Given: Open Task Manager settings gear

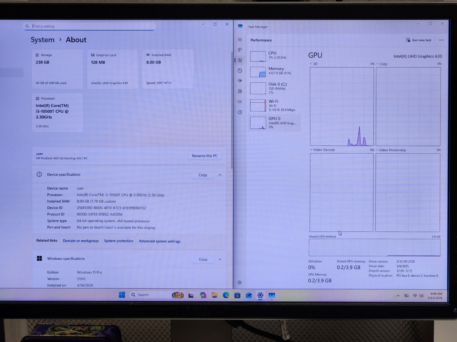Looking at the screenshot, I should (x=240, y=282).
